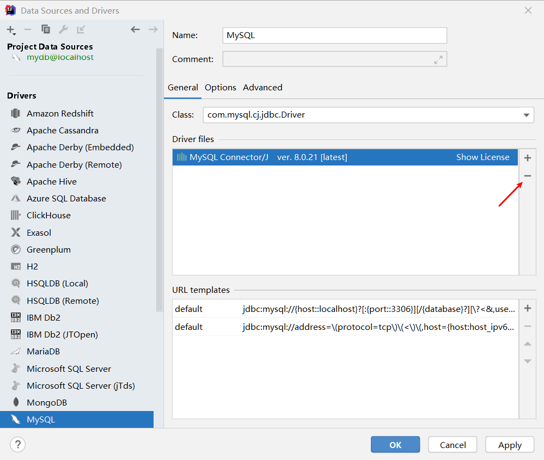Click the make global import icon
Screen dimensions: 544x460
pos(81,29)
